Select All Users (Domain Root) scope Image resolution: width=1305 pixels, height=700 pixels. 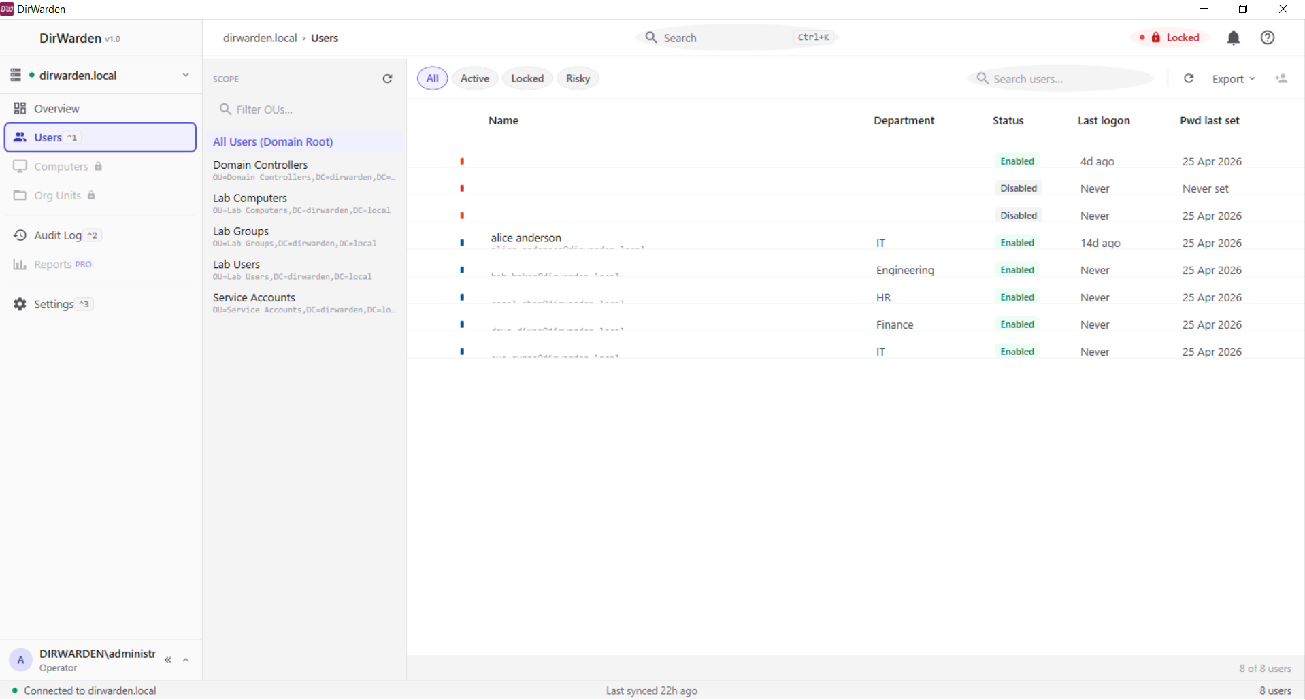click(x=304, y=142)
